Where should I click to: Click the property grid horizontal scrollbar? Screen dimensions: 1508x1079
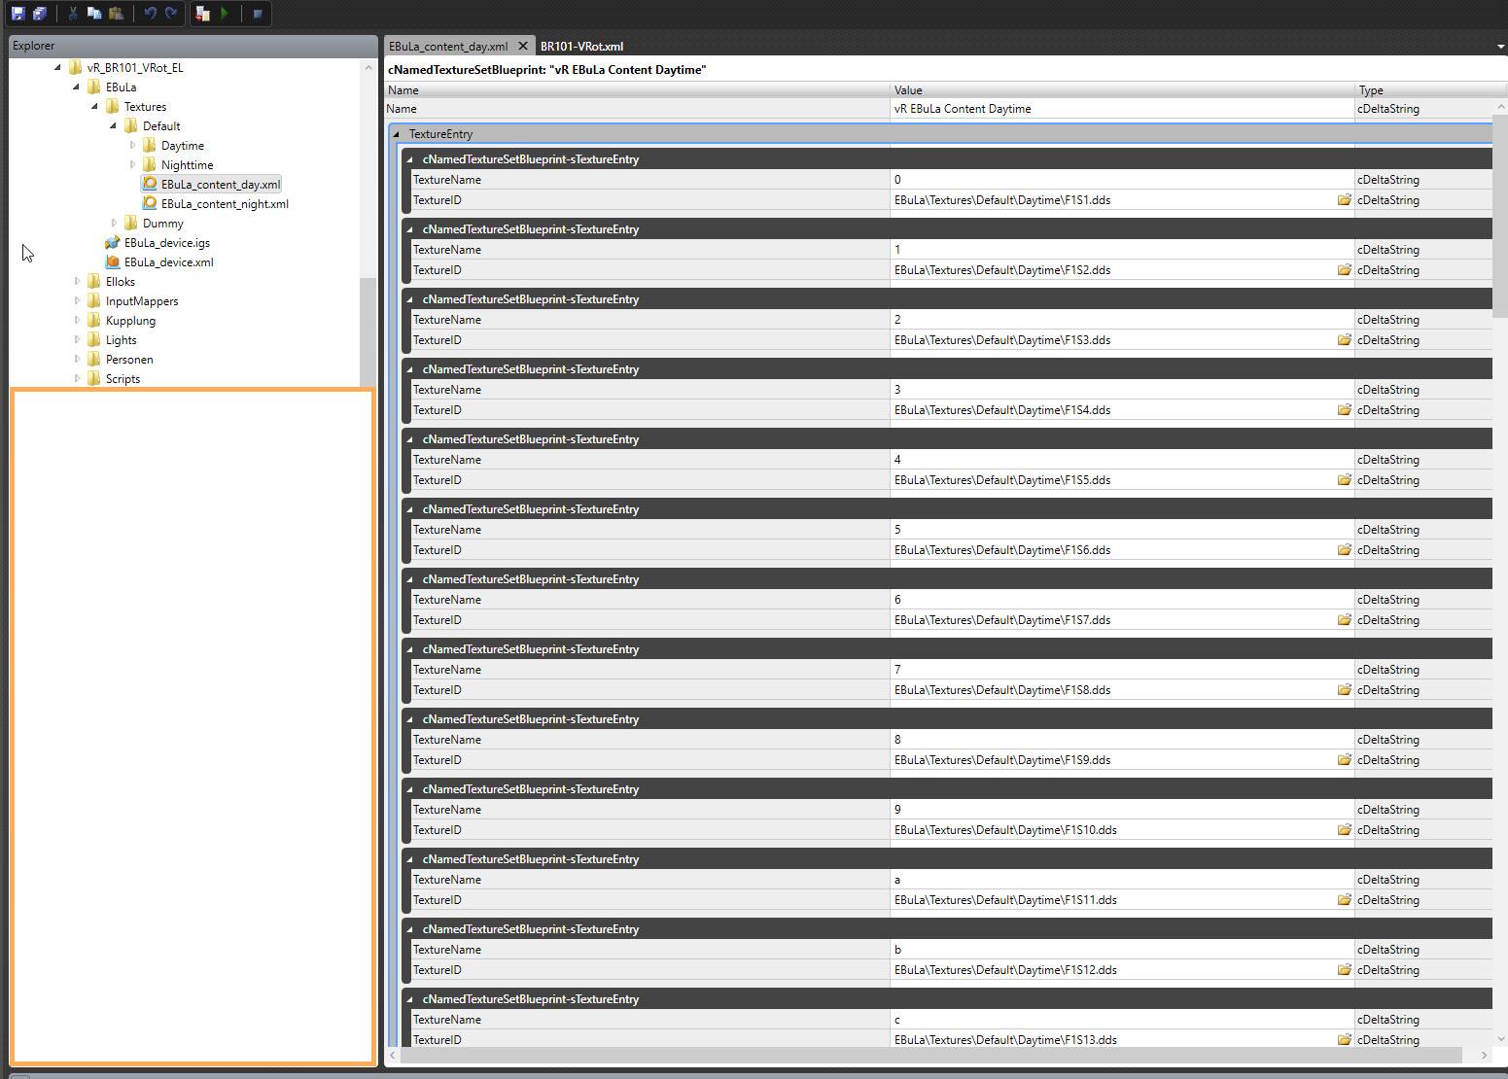pos(930,1055)
